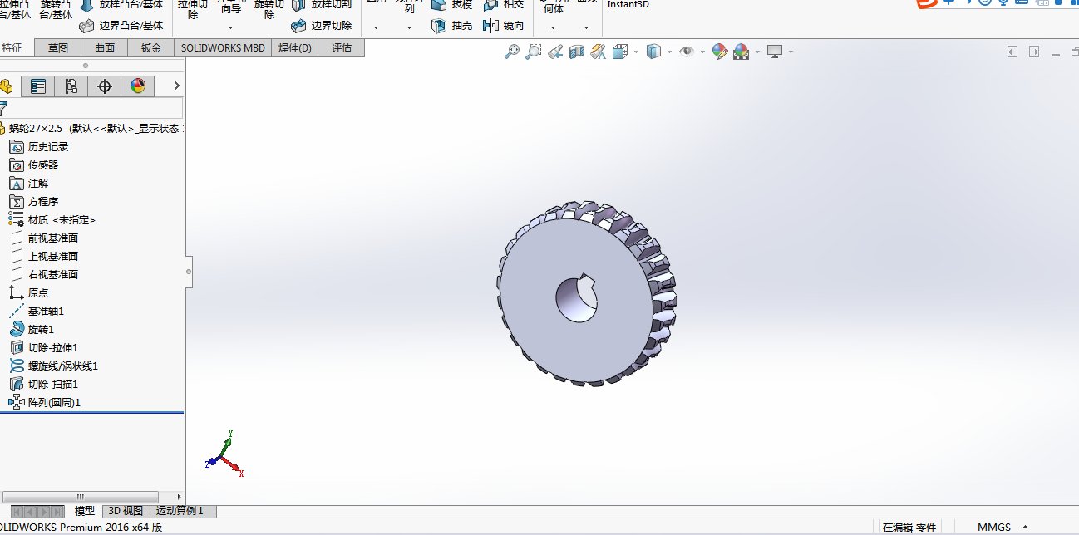Click the right panel-expand arrow at top right

pos(1034,52)
